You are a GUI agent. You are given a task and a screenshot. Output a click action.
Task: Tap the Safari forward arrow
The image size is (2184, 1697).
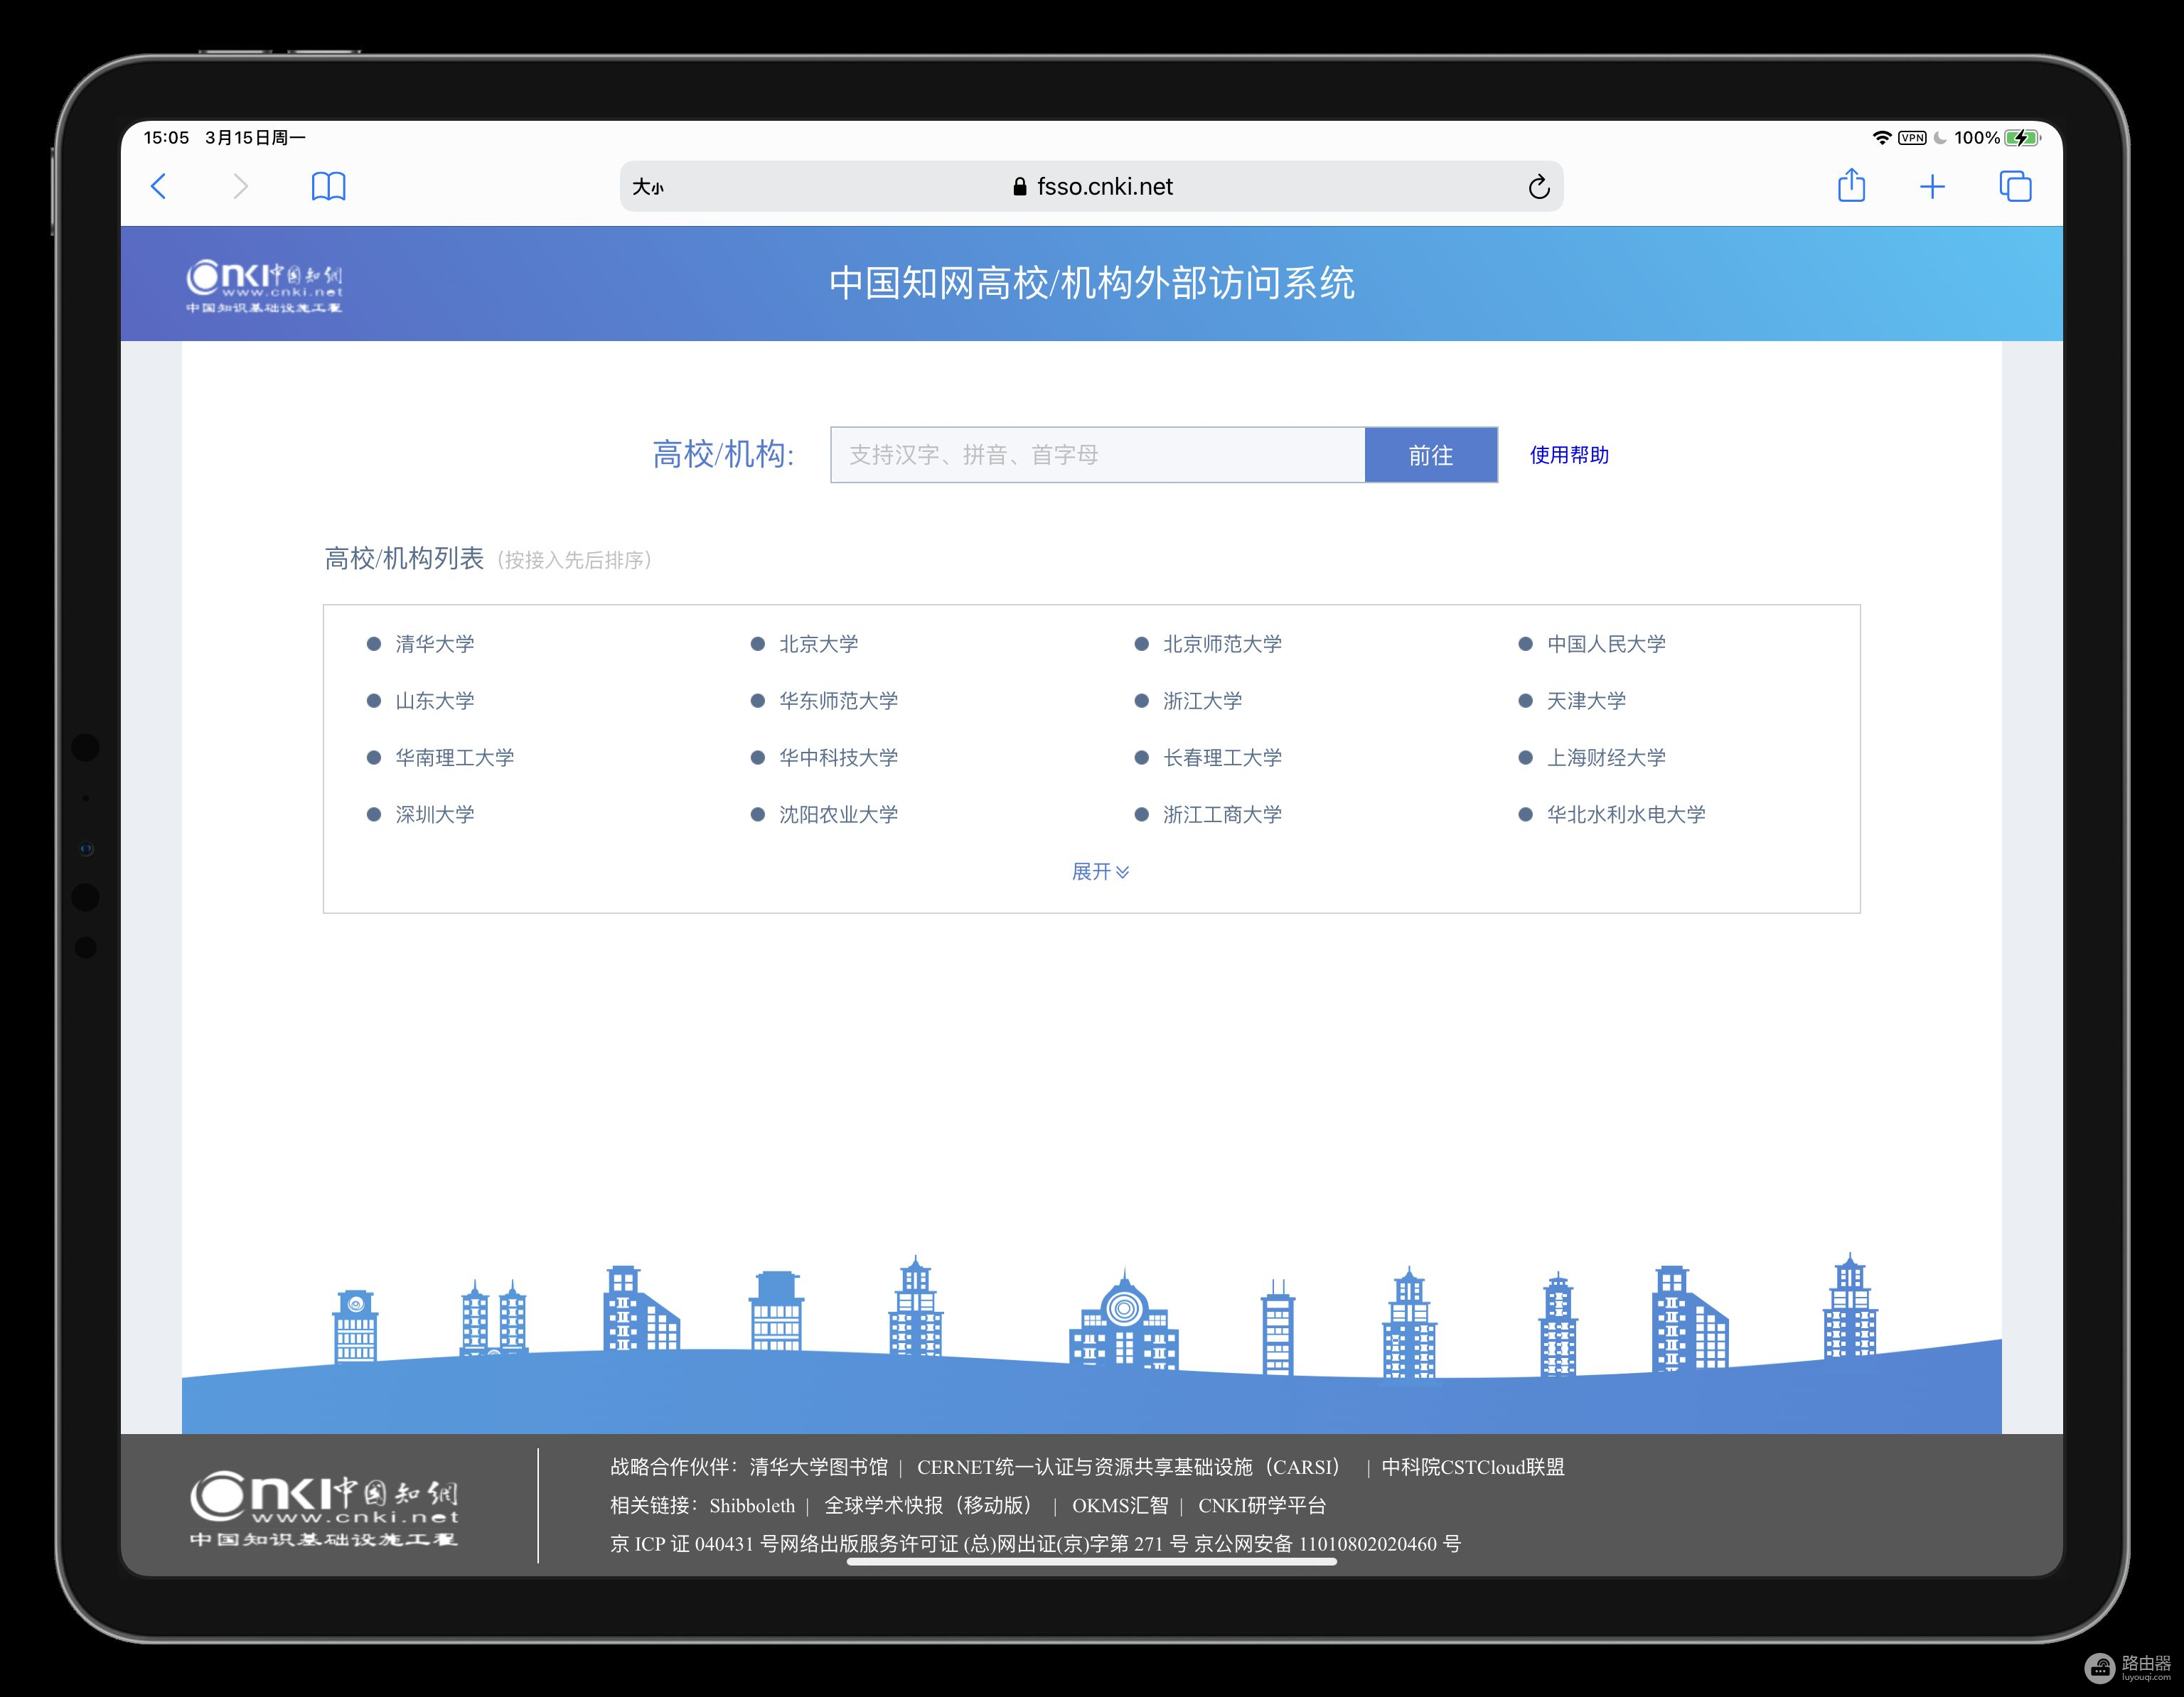click(x=240, y=186)
